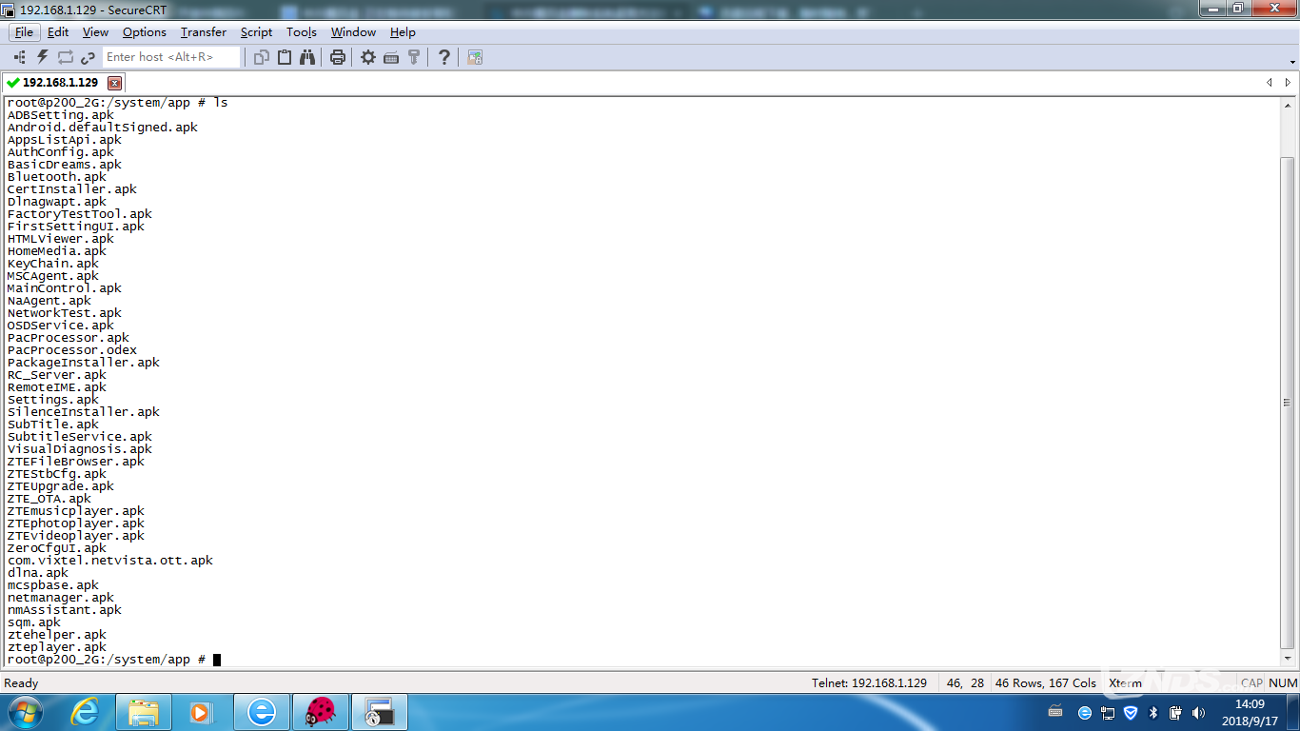Click the Print toolbar icon
This screenshot has width=1300, height=731.
(337, 57)
